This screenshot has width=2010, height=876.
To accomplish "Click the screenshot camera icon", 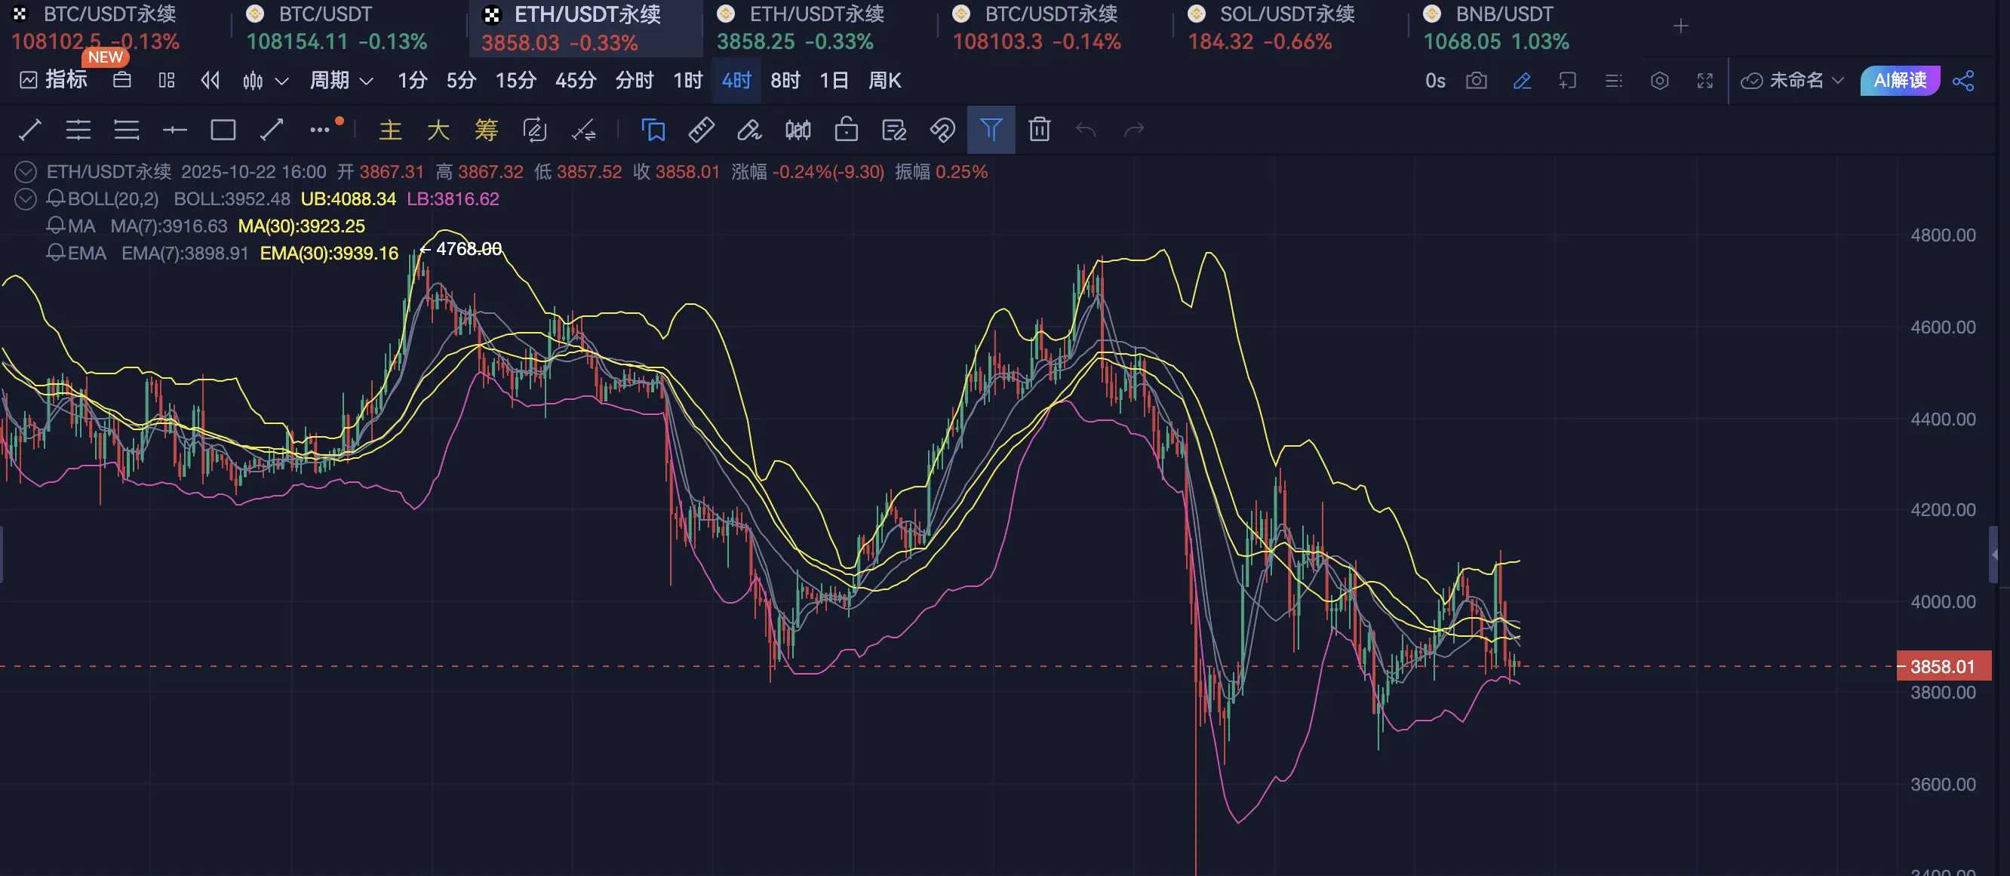I will 1476,80.
